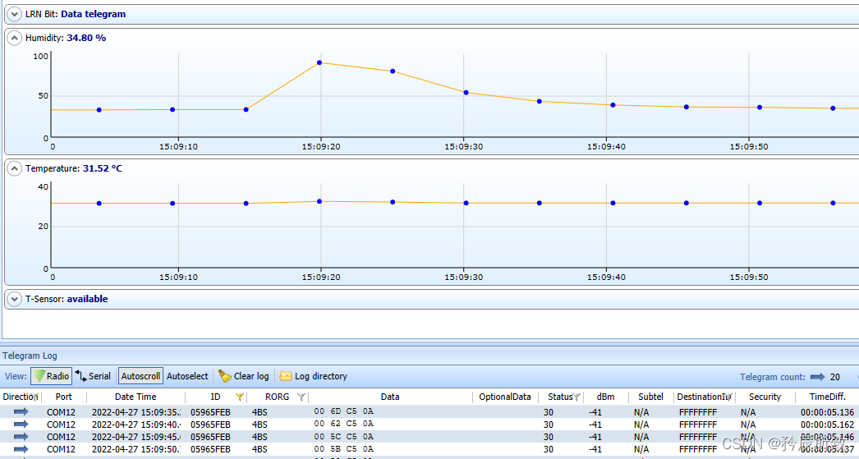Sort by OptionalData column header
Screen dimensions: 859x459
(x=505, y=397)
